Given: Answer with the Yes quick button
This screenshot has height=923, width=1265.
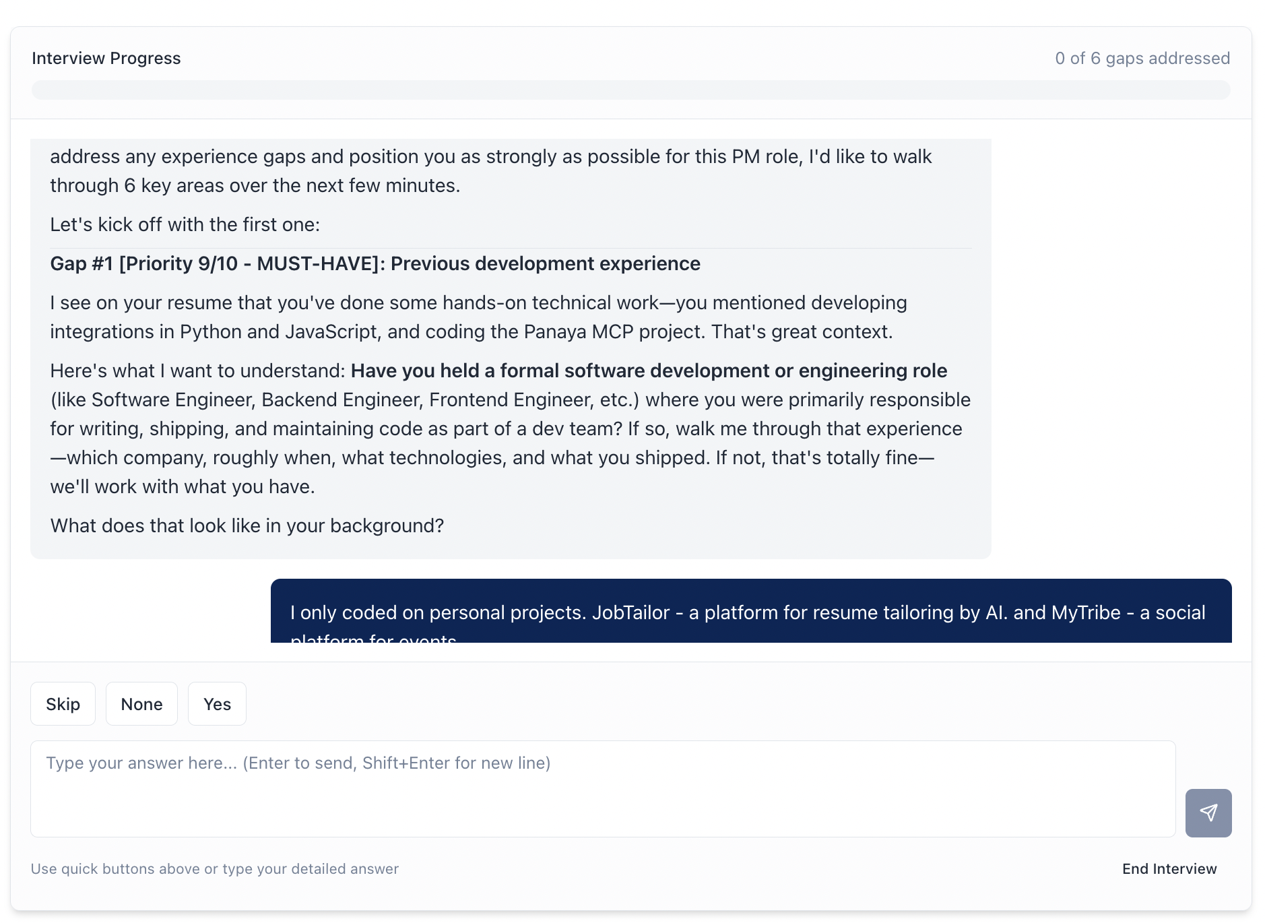Looking at the screenshot, I should tap(217, 704).
